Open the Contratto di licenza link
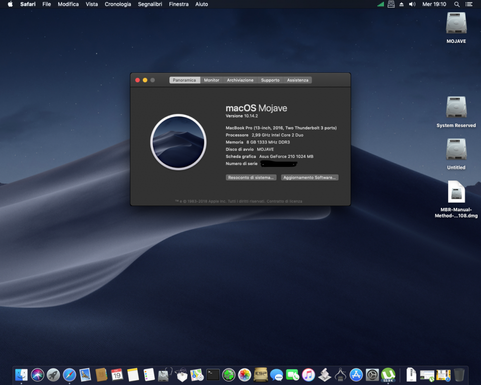481x385 pixels. [284, 202]
